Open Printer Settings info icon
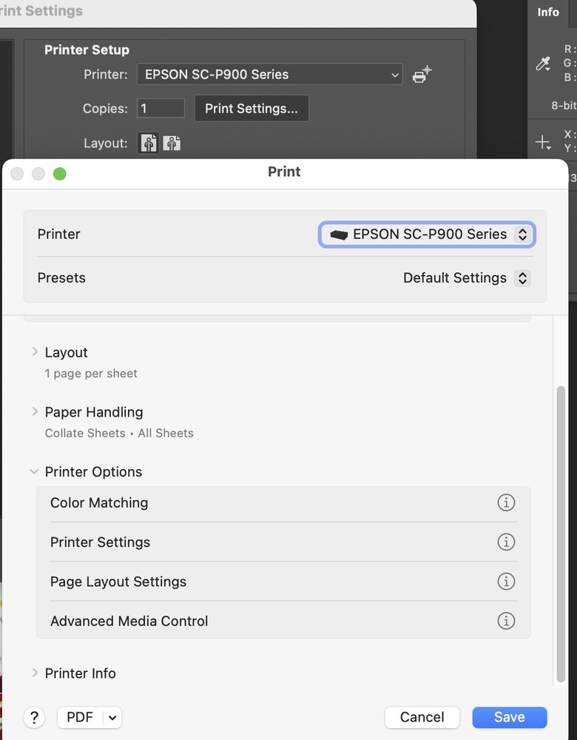The image size is (577, 740). point(506,542)
